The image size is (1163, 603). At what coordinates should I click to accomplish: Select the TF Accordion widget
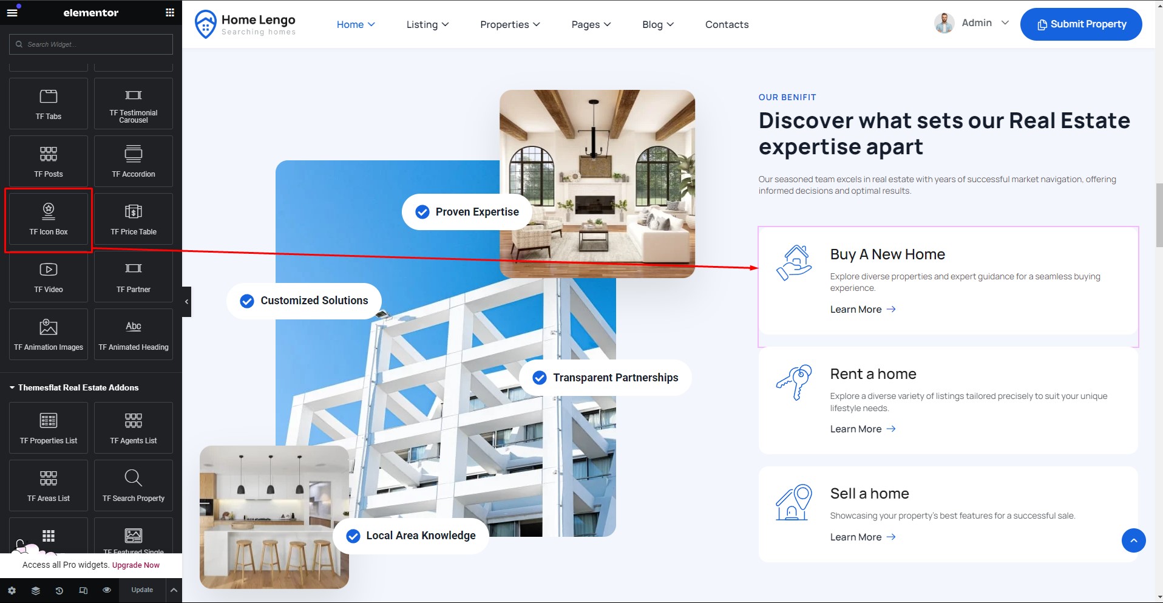point(134,161)
